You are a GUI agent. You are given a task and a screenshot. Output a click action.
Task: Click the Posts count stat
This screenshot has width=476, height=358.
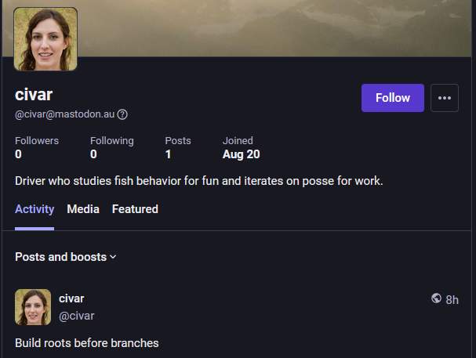(178, 147)
